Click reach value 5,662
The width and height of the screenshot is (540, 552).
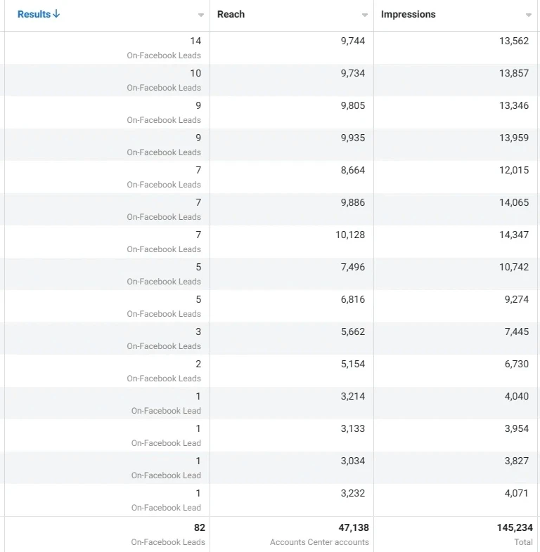(x=353, y=332)
